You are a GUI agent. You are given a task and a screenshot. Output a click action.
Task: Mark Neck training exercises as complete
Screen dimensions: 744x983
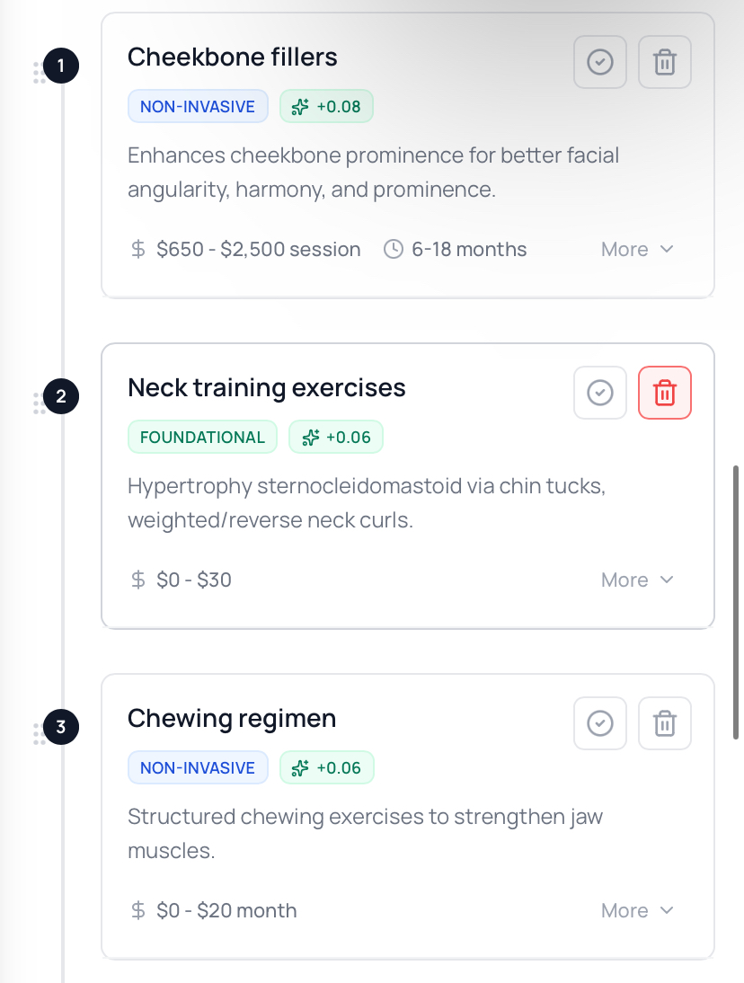point(599,393)
